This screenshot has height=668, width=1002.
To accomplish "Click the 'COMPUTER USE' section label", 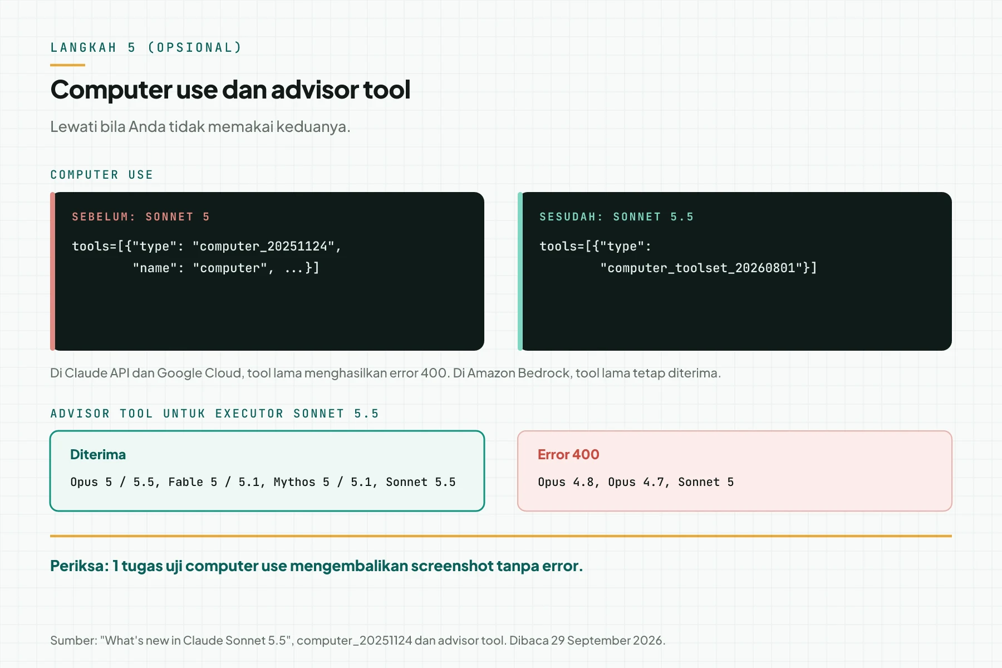I will tap(101, 175).
